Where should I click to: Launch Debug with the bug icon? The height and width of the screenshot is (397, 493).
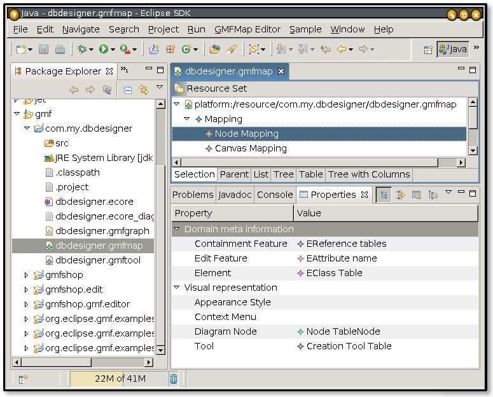[x=82, y=49]
